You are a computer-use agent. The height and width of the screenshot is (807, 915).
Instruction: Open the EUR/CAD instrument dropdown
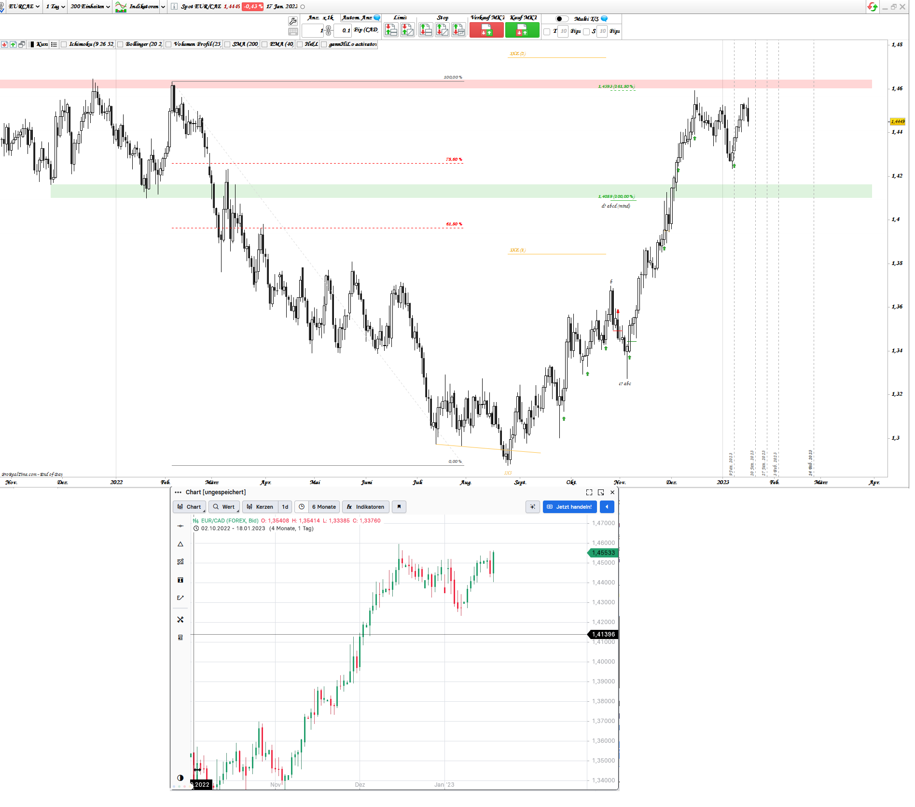[22, 7]
